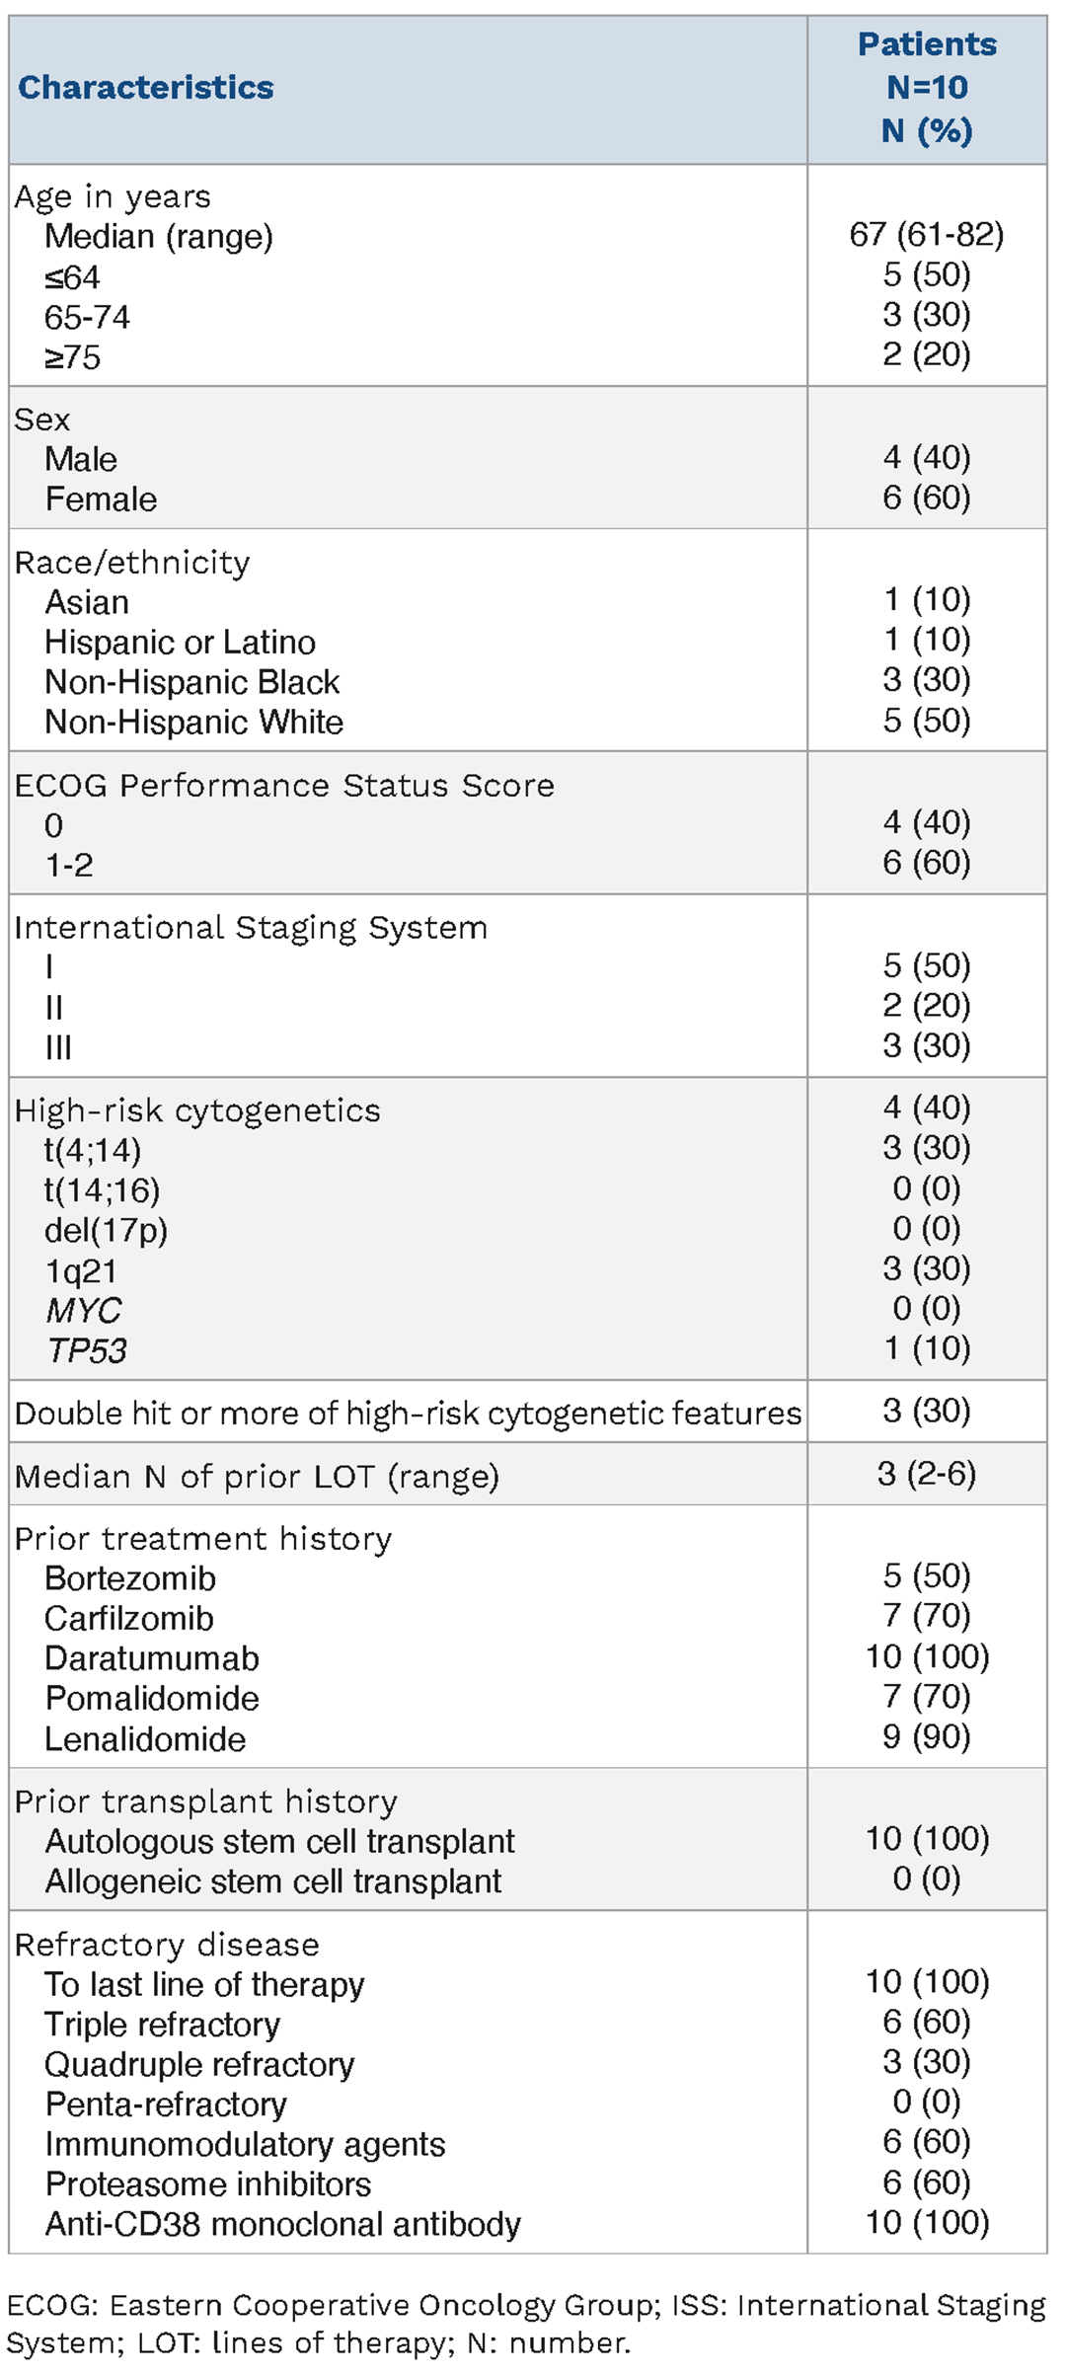1065x2374 pixels.
Task: Select the Autologous stem cell transplant row
Action: click(x=279, y=1842)
